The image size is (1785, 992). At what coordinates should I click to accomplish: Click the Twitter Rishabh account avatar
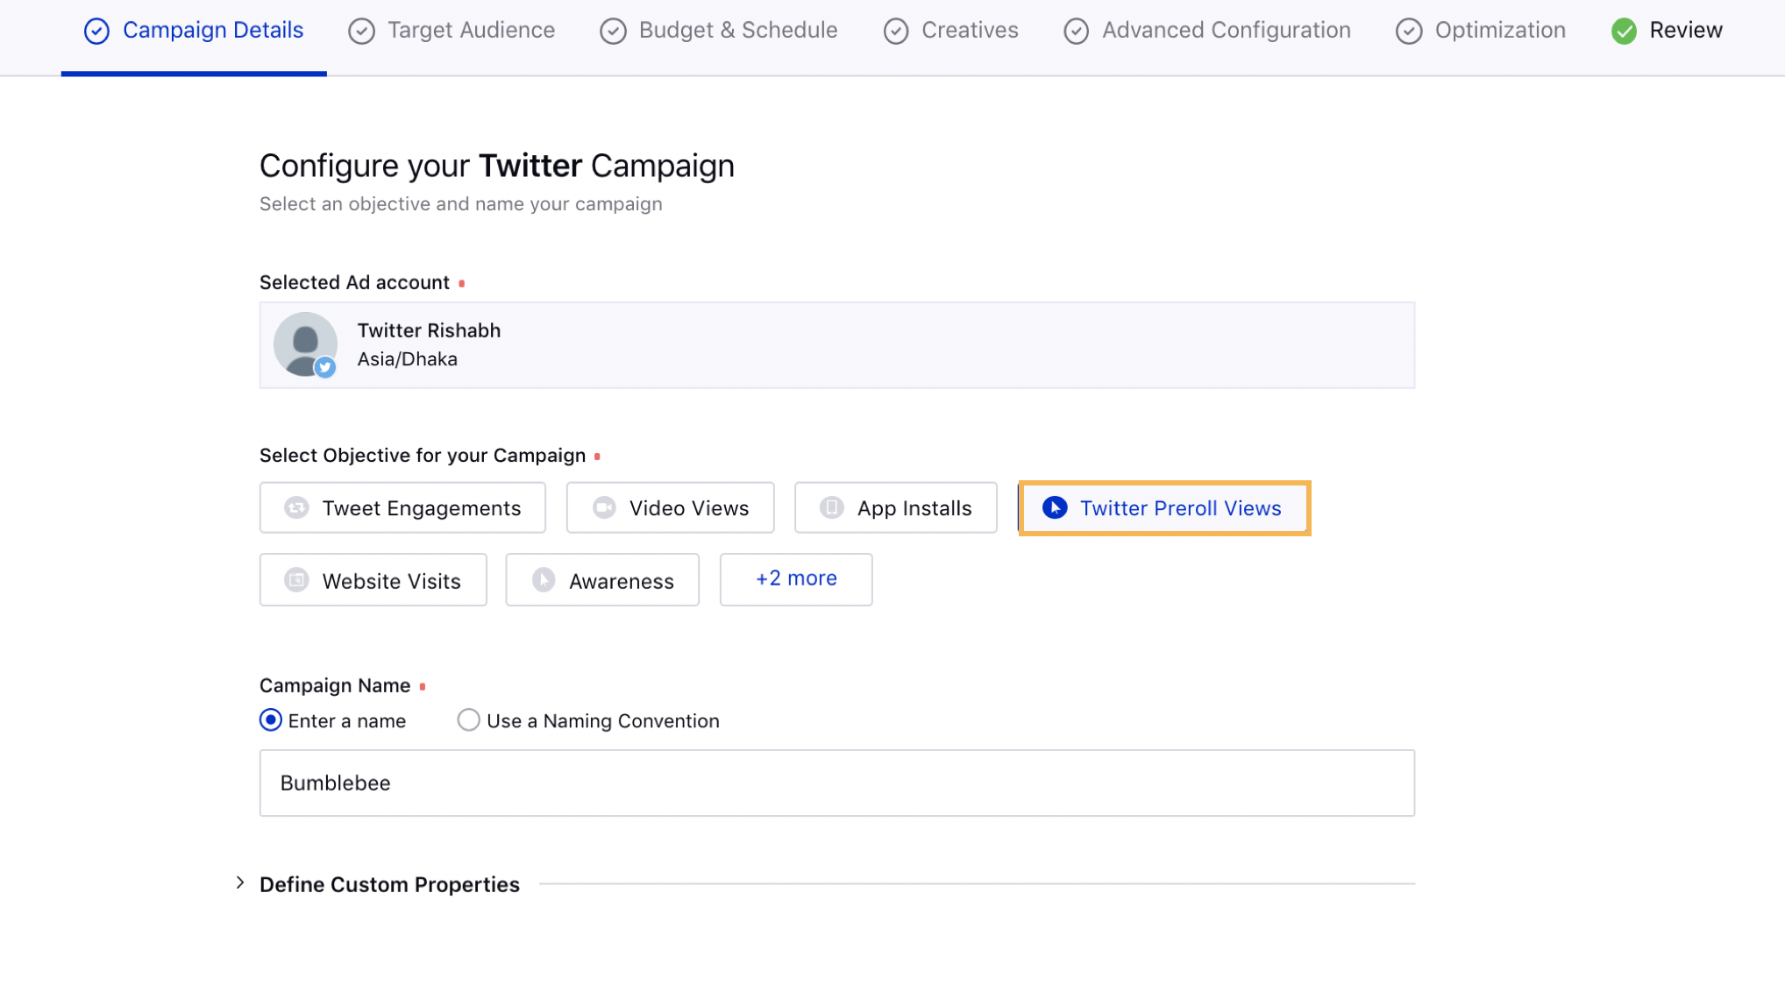[x=305, y=344]
